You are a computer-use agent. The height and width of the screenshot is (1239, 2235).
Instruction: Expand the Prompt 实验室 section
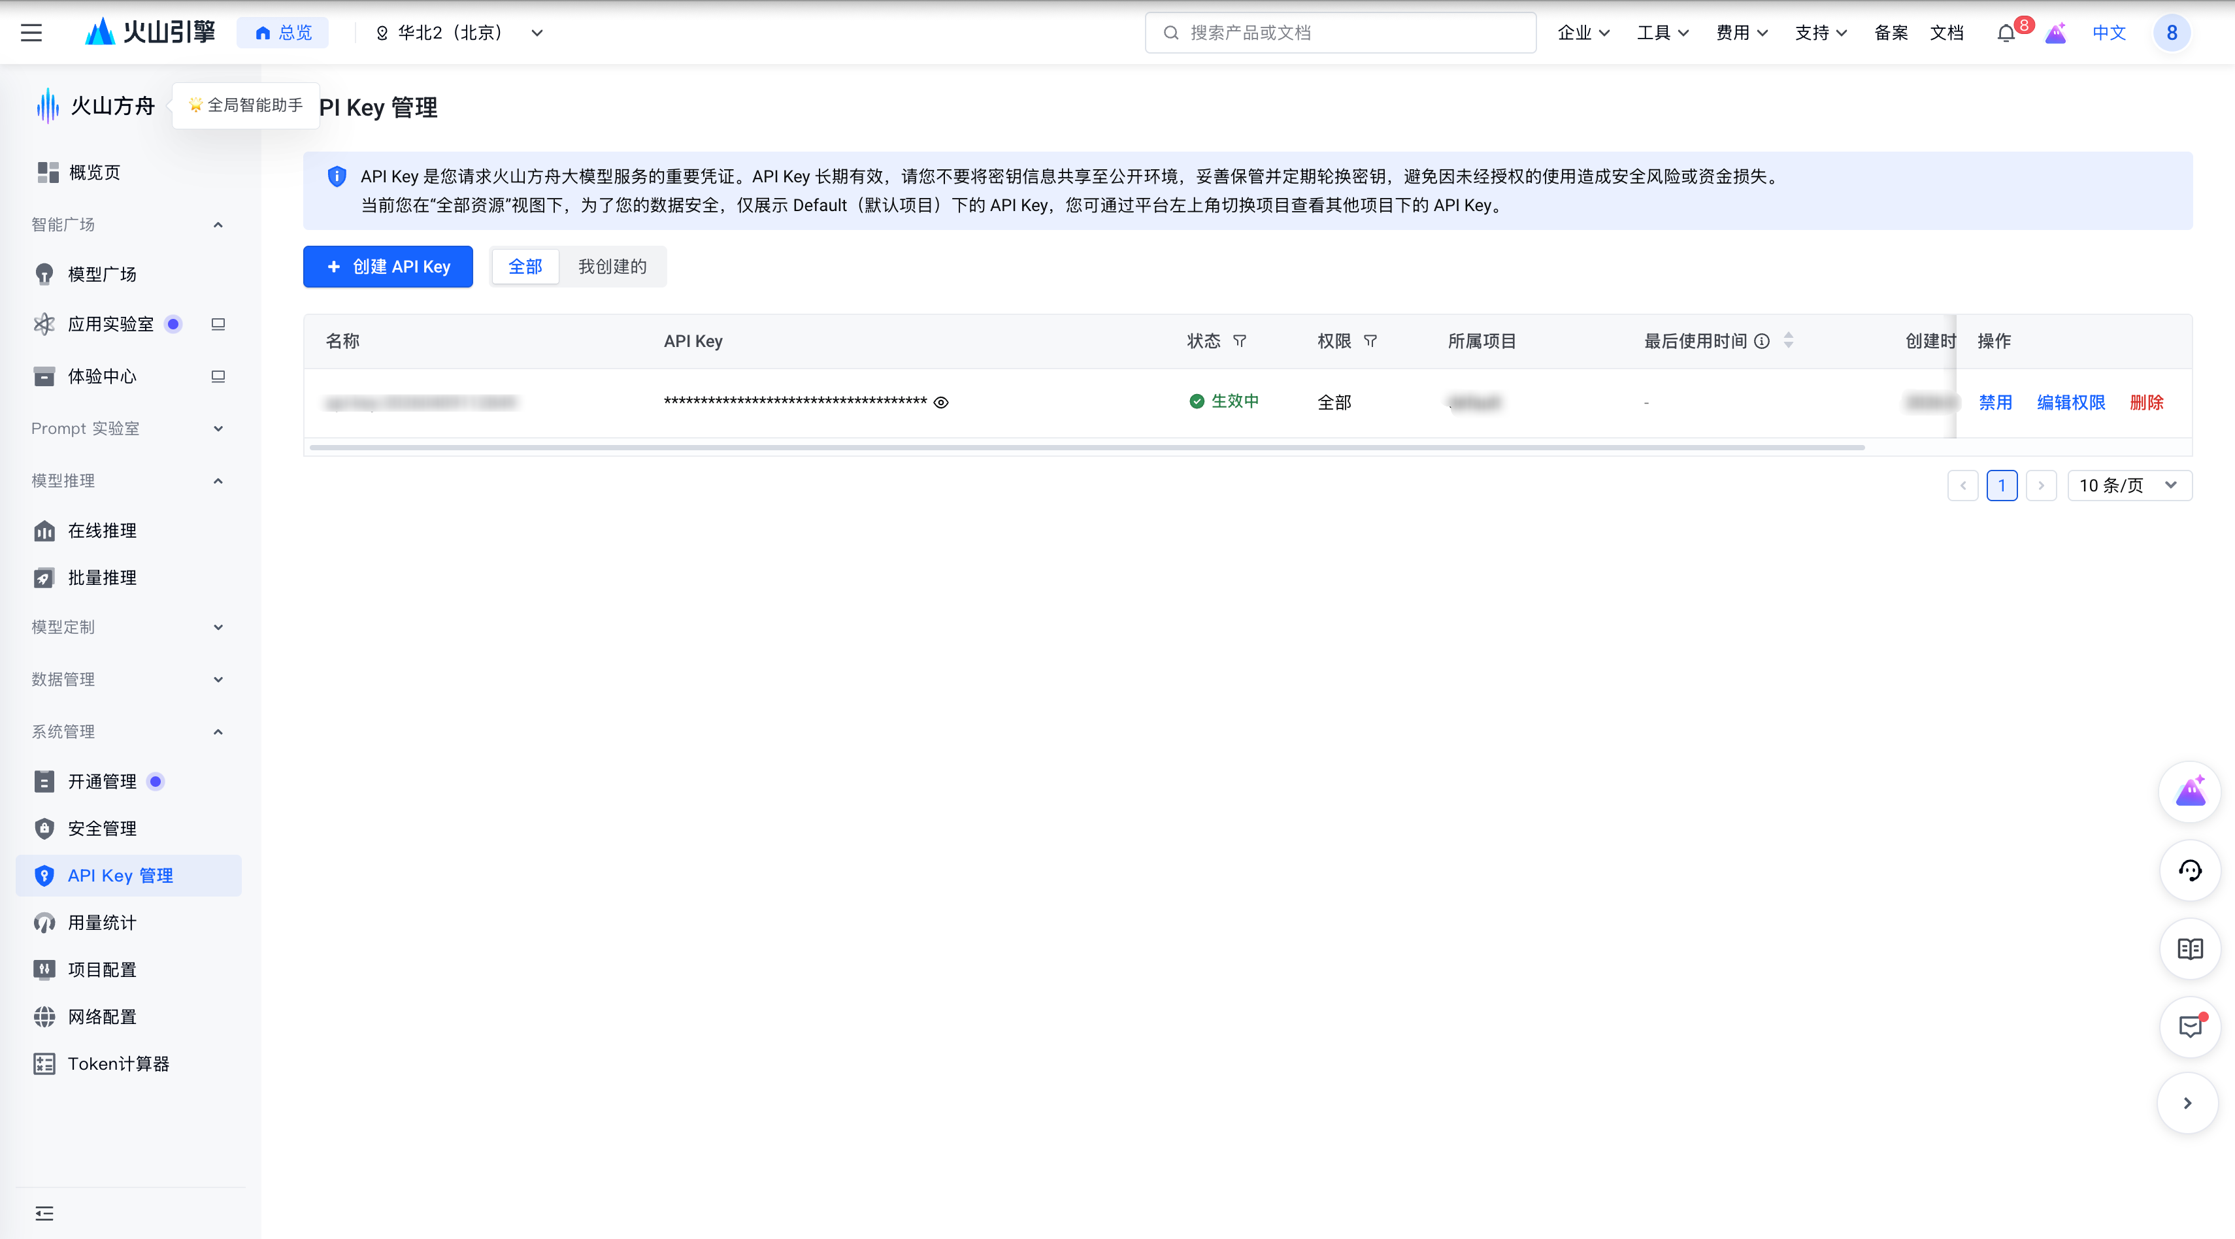tap(127, 429)
